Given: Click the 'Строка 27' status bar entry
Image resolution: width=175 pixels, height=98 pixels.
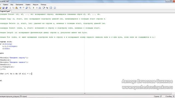Looking at the screenshot, I should pos(158,96).
